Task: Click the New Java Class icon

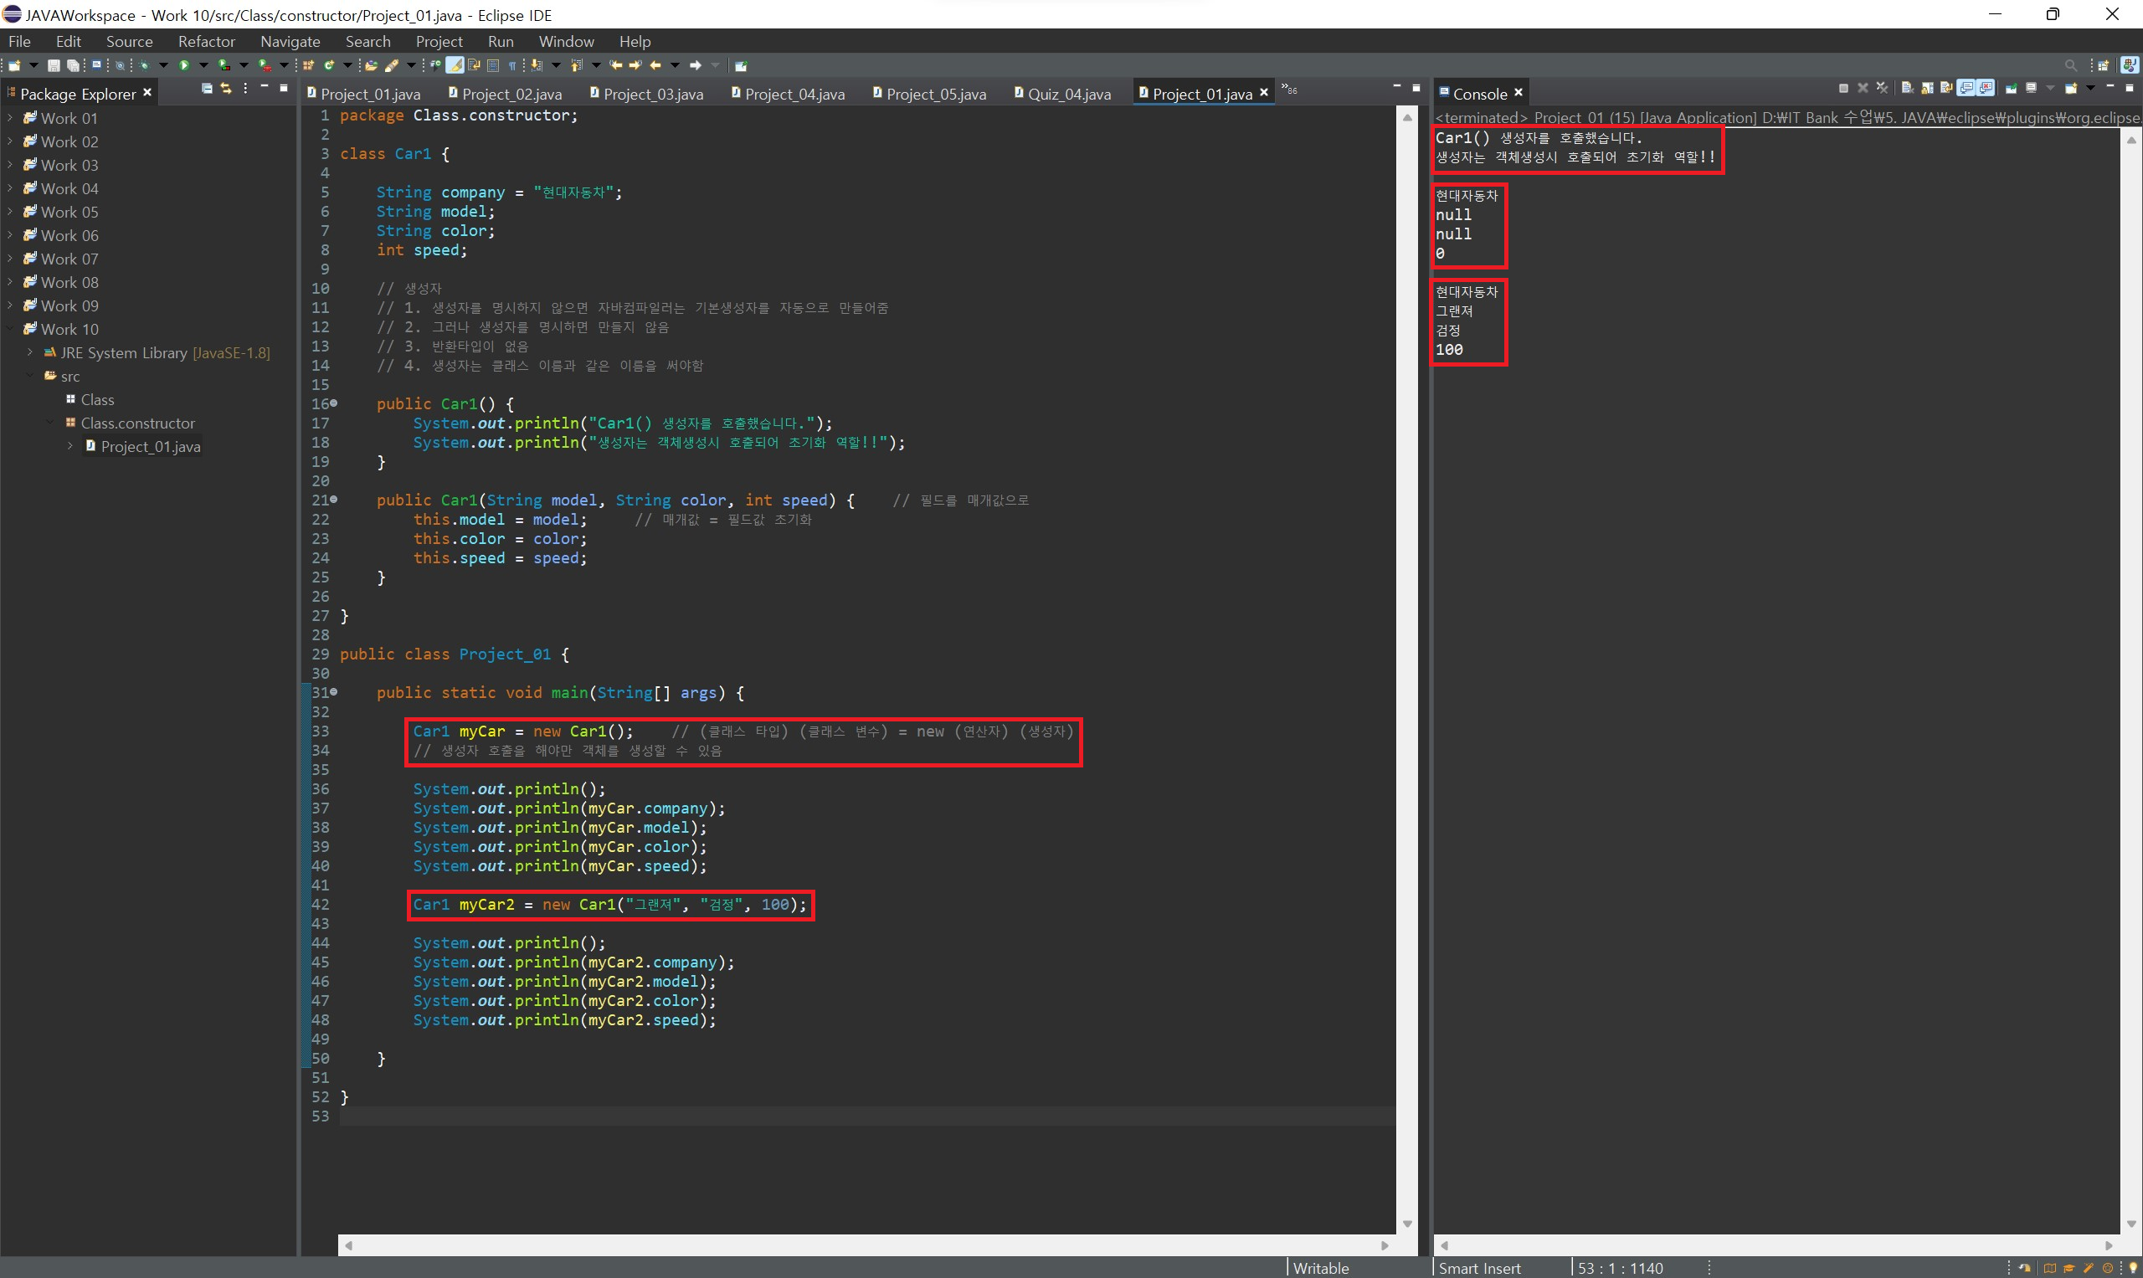Action: point(329,65)
